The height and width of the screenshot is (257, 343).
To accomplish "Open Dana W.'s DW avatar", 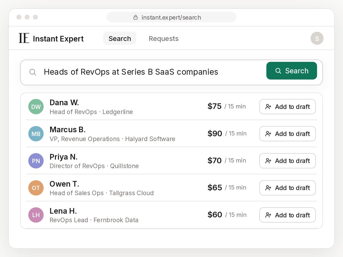I will [36, 107].
